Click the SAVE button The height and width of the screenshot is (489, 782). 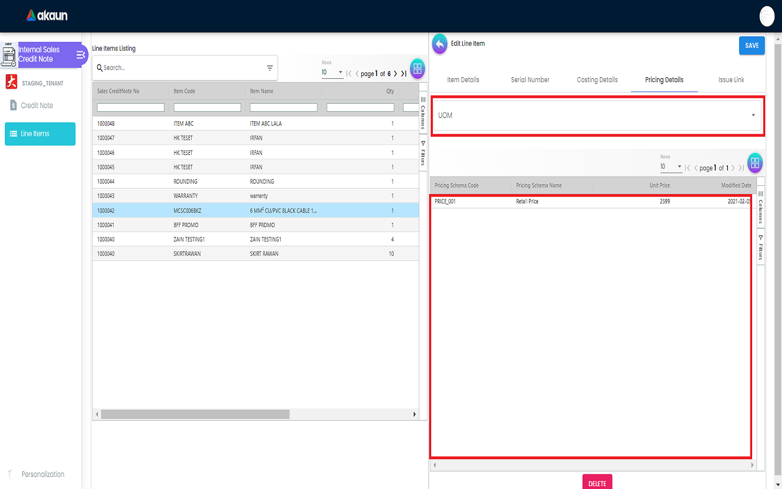(752, 46)
